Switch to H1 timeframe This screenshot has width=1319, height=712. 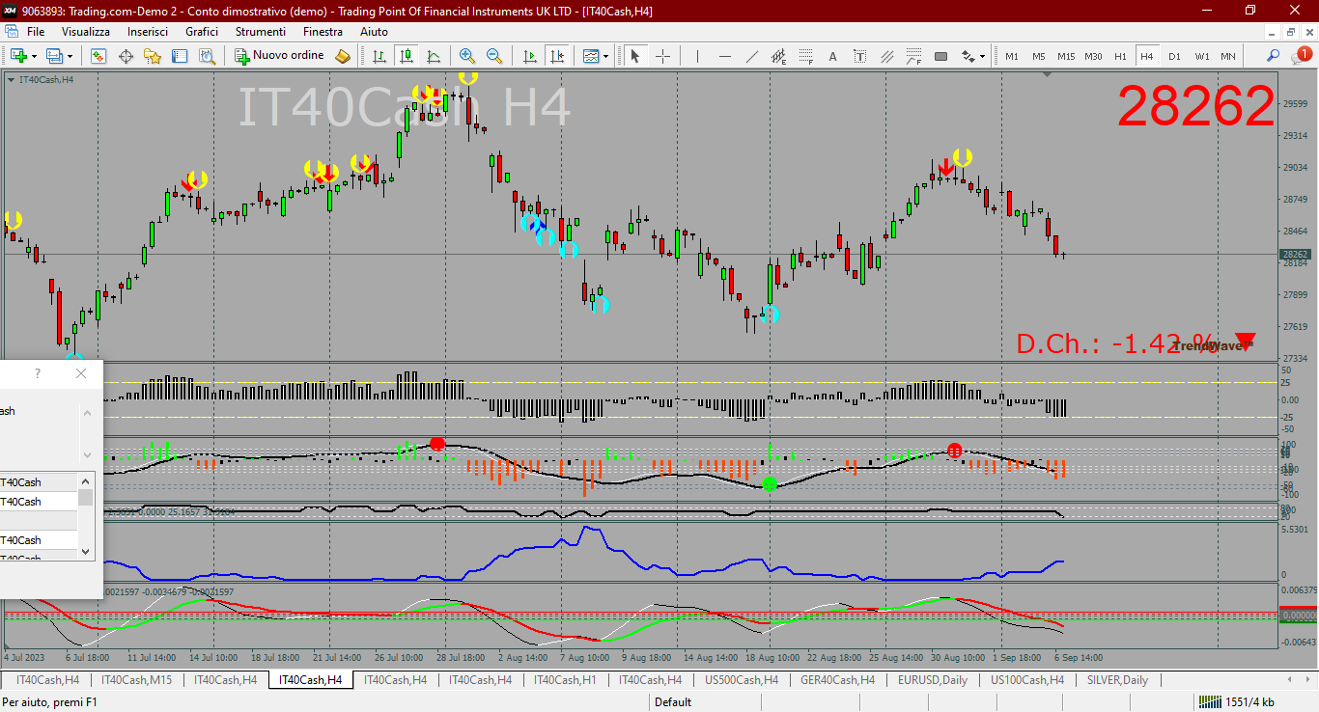1120,56
